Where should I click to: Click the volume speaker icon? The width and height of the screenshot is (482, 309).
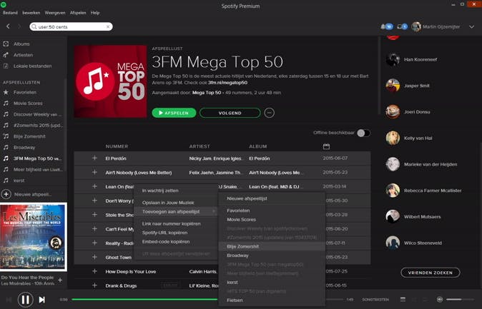[x=440, y=300]
